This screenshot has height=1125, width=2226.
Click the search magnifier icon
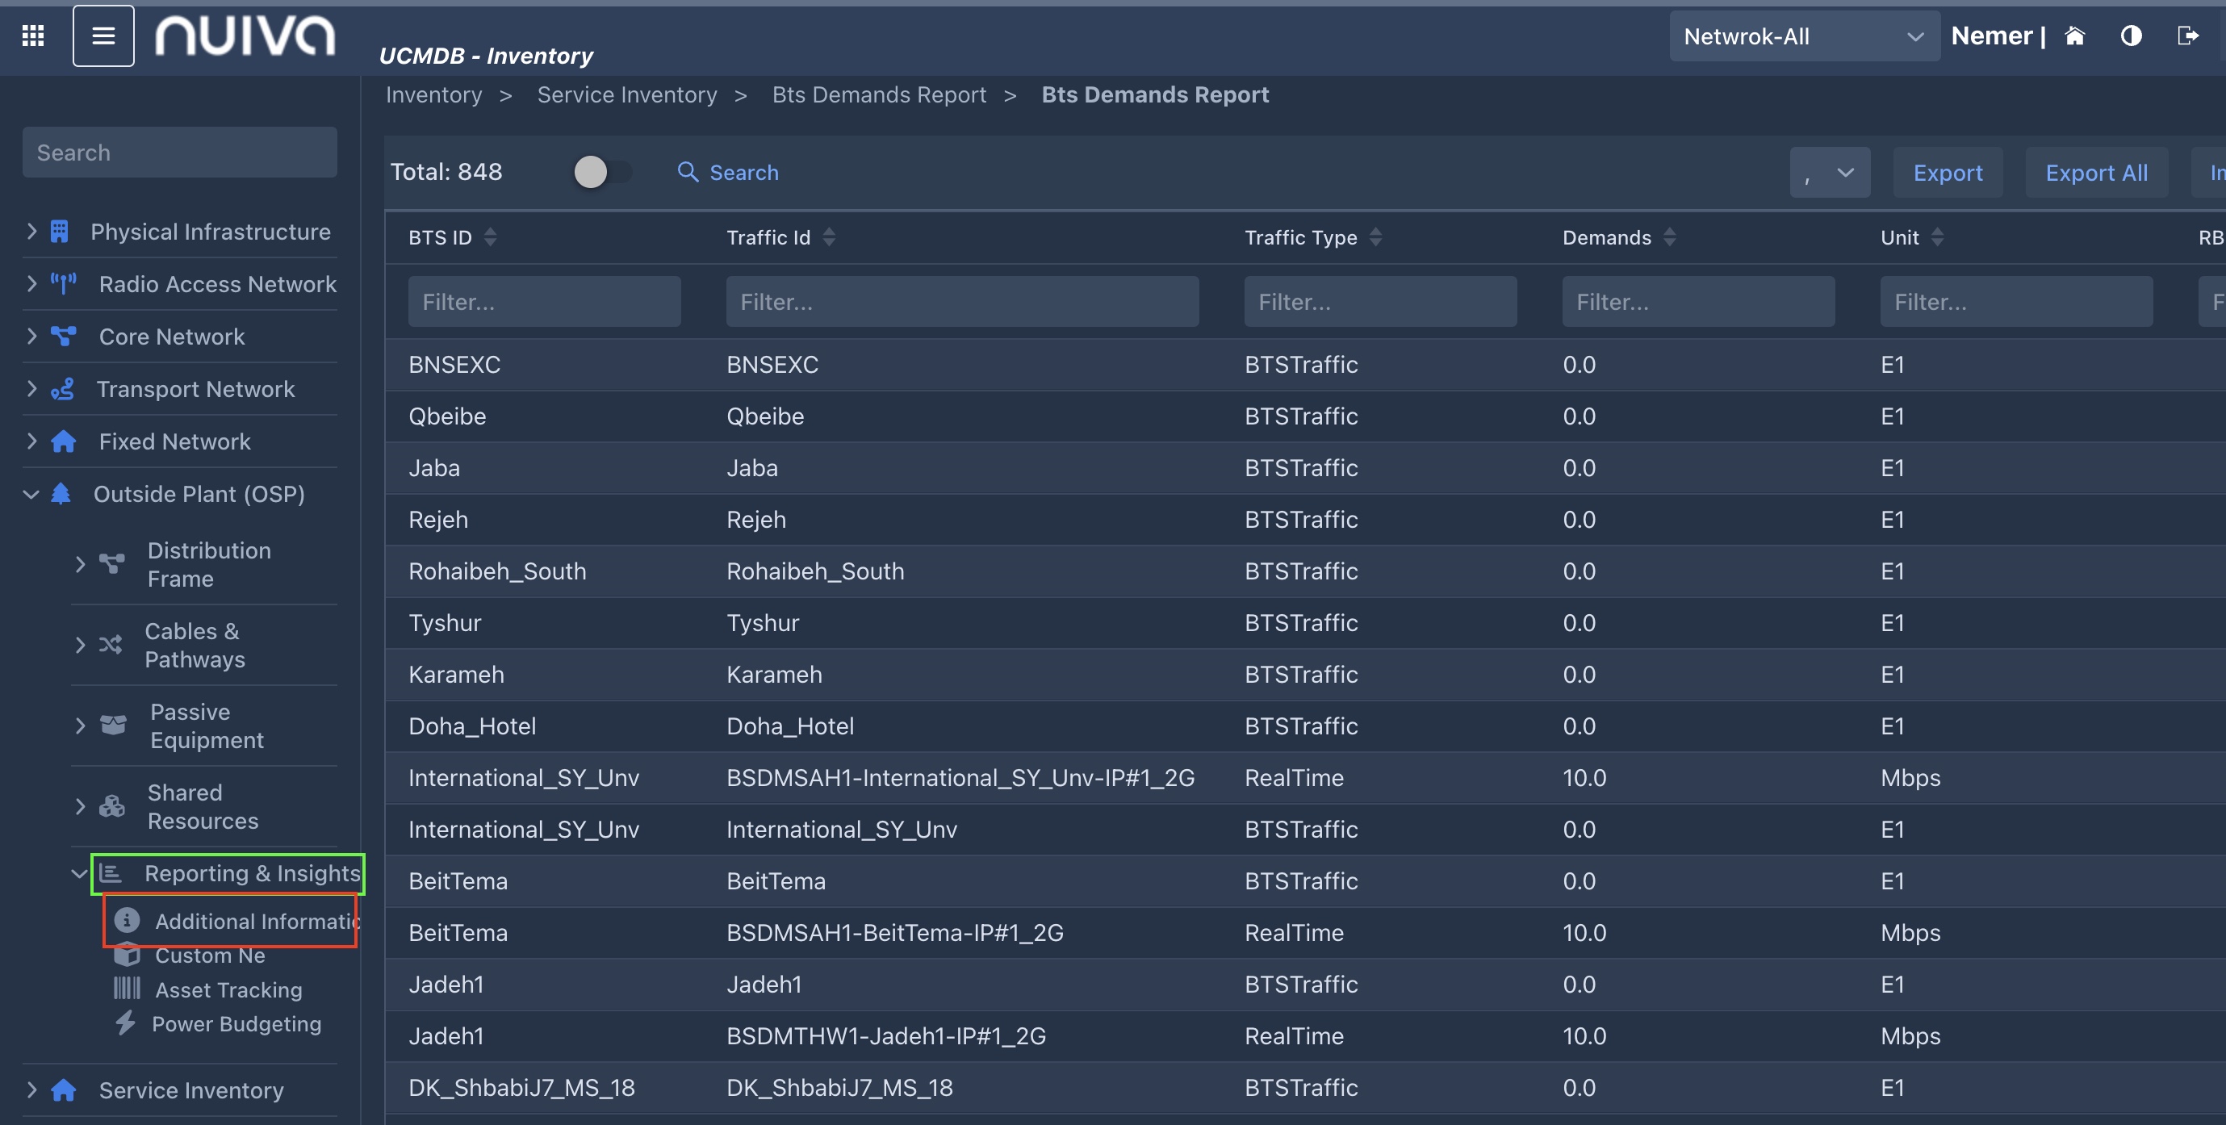tap(687, 172)
